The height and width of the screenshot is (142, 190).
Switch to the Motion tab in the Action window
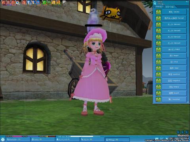(159, 7)
